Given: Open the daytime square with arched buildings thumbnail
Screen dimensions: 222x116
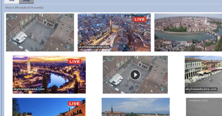Looking at the screenshot, I should 203,75.
